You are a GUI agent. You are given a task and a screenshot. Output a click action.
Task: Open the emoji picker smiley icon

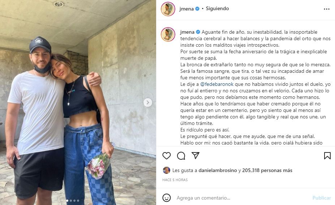tap(167, 198)
